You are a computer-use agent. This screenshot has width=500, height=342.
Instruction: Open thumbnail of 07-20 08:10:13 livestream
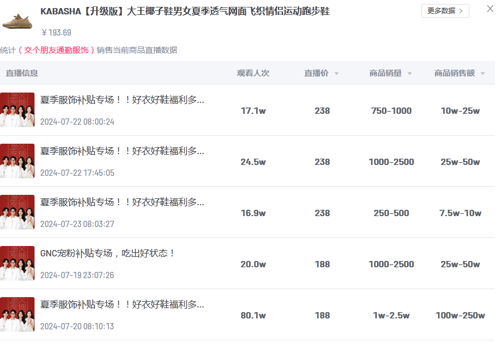(x=17, y=314)
